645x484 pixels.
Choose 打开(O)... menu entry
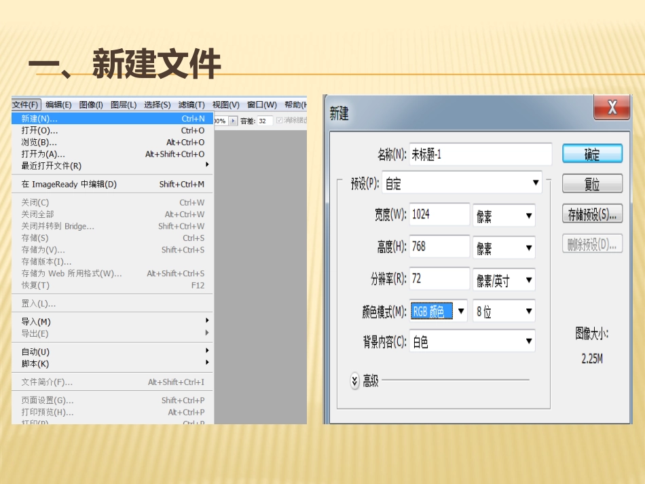click(112, 130)
